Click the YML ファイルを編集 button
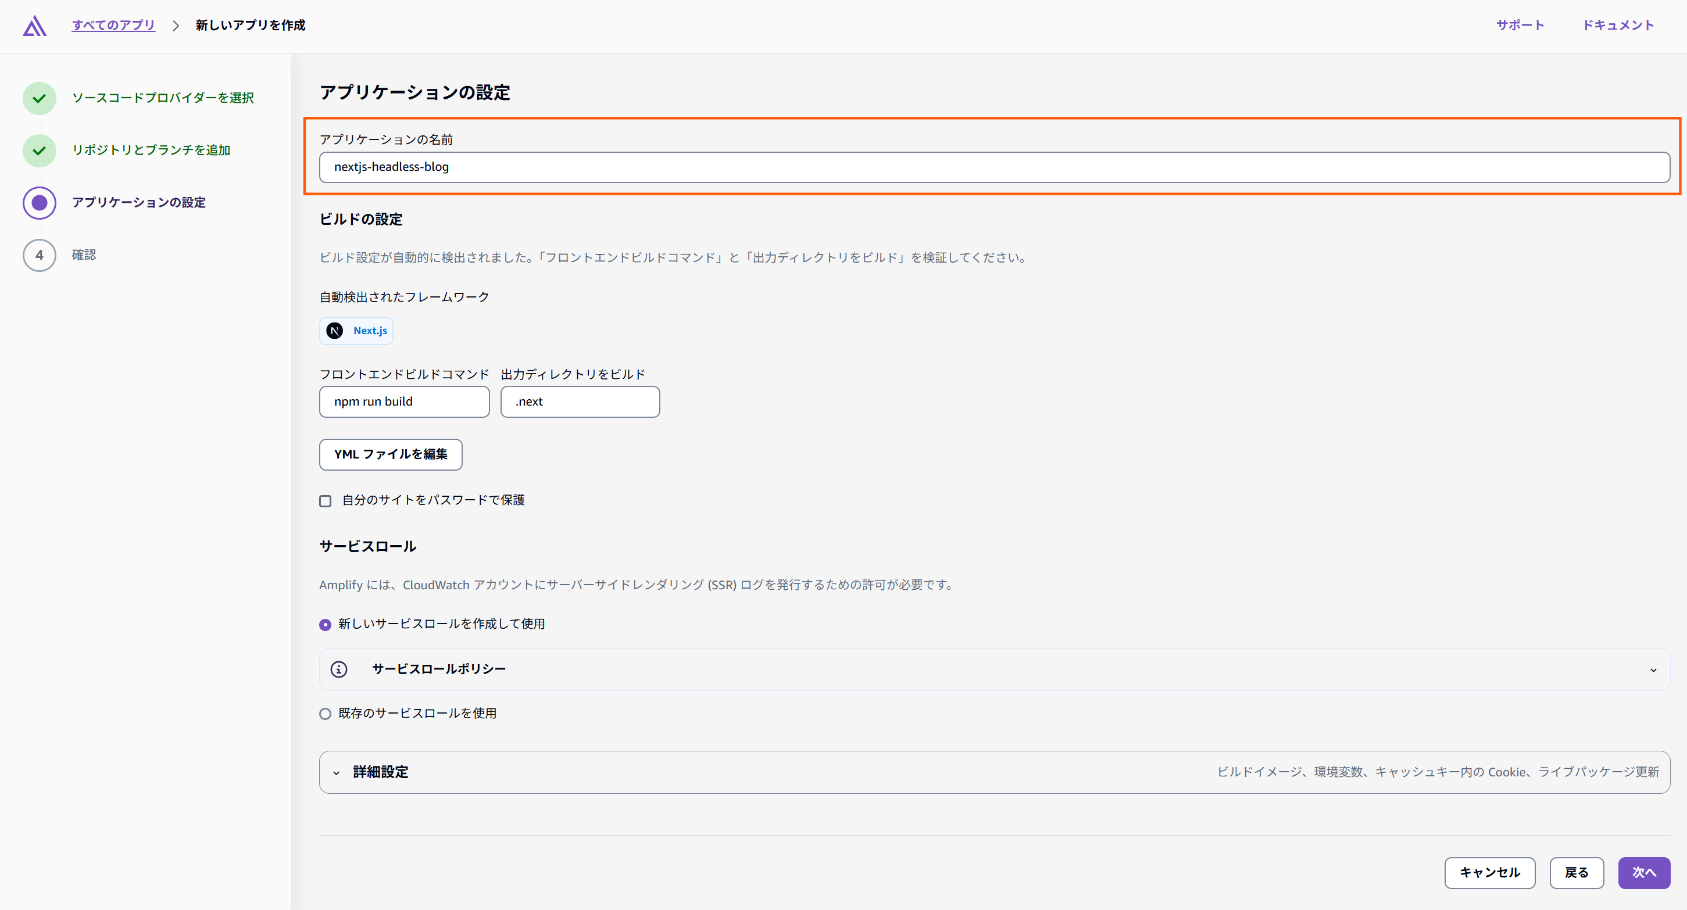The width and height of the screenshot is (1687, 910). 390,454
